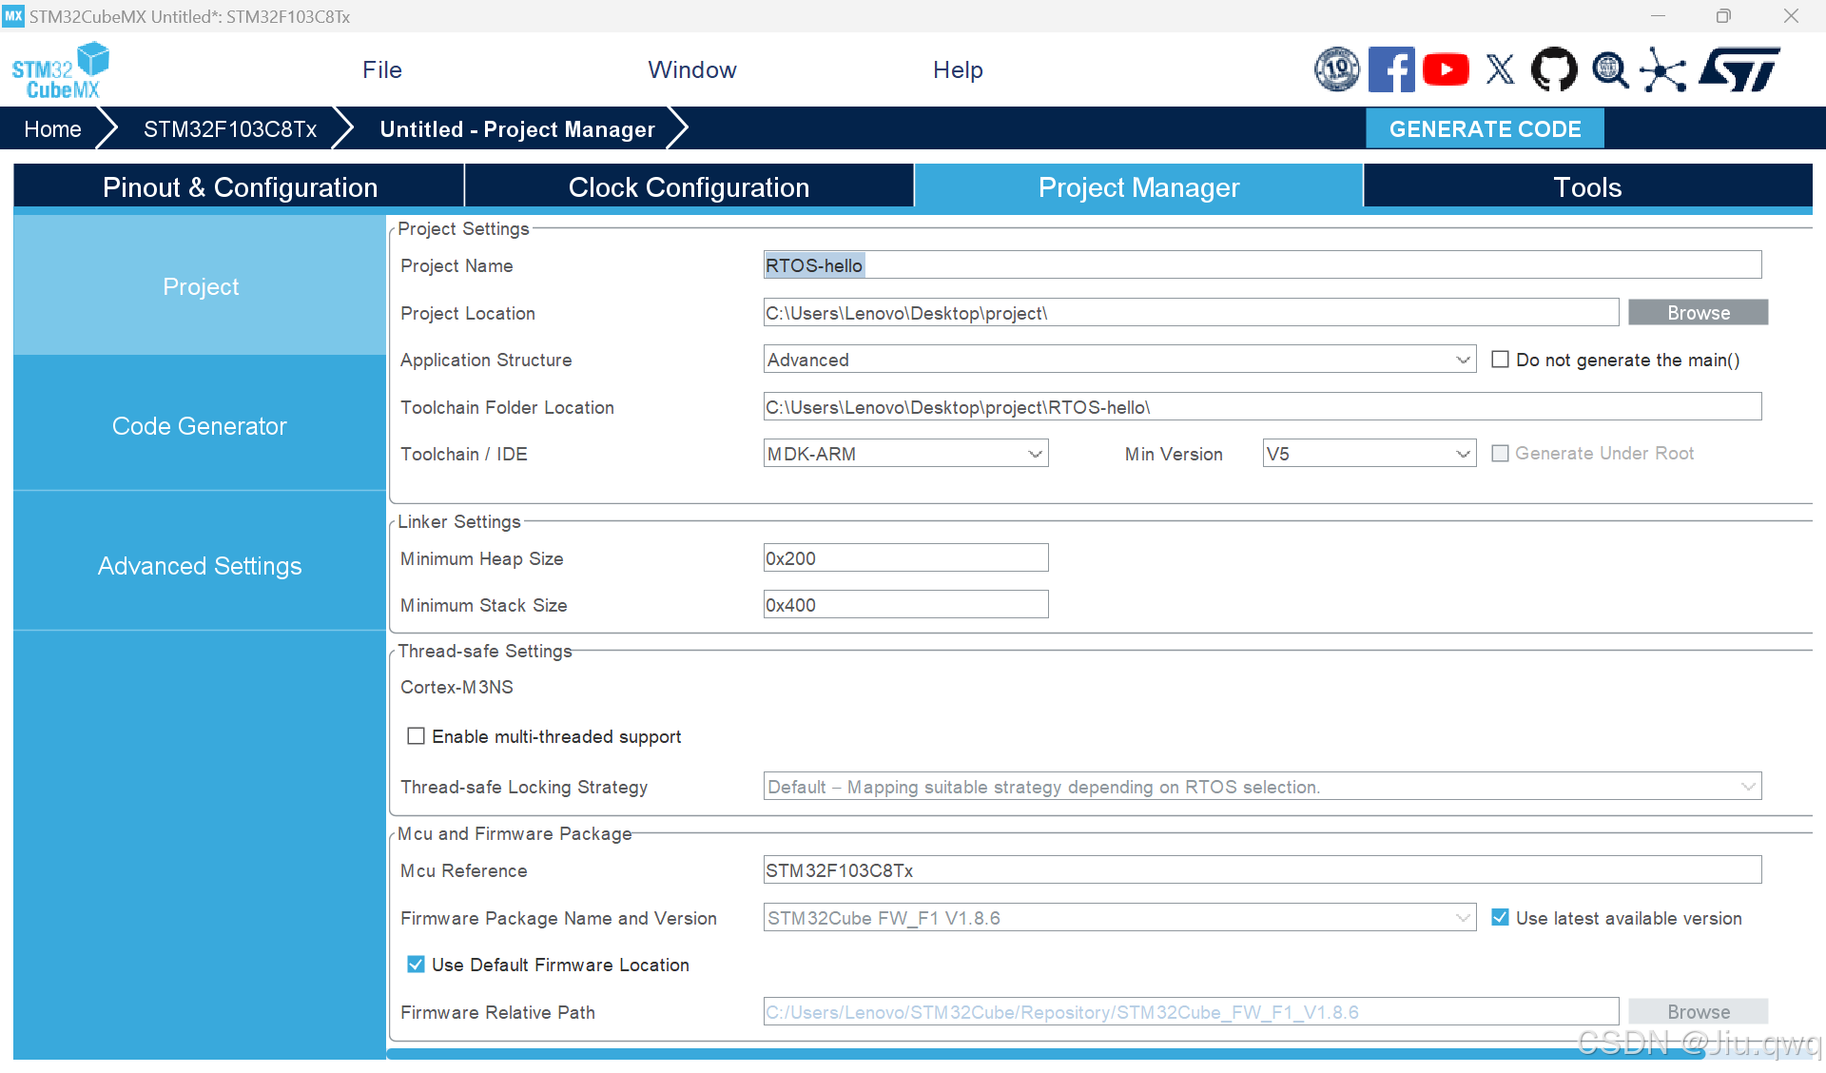Enable multi-threaded support checkbox
Viewport: 1826px width, 1073px height.
click(x=416, y=736)
